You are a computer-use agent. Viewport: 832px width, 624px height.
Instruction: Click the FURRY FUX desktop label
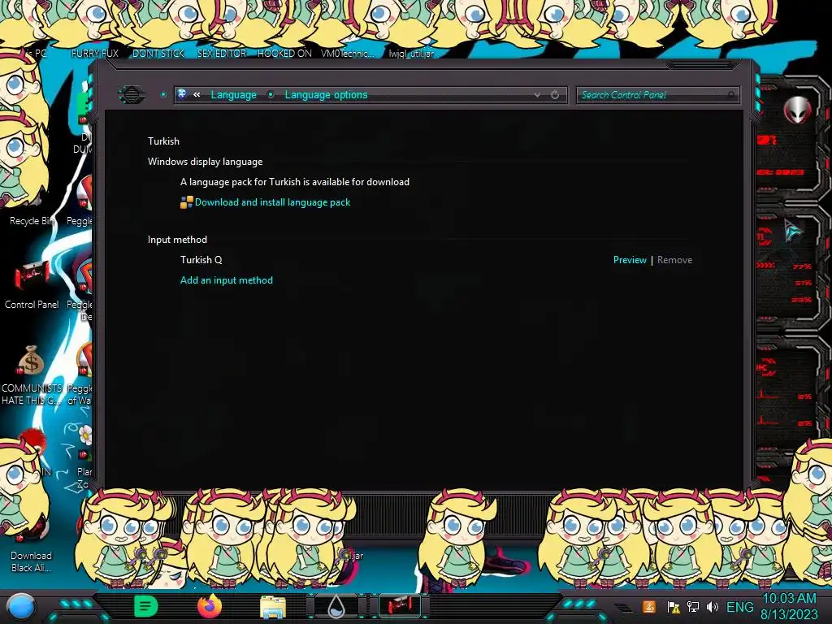[95, 54]
